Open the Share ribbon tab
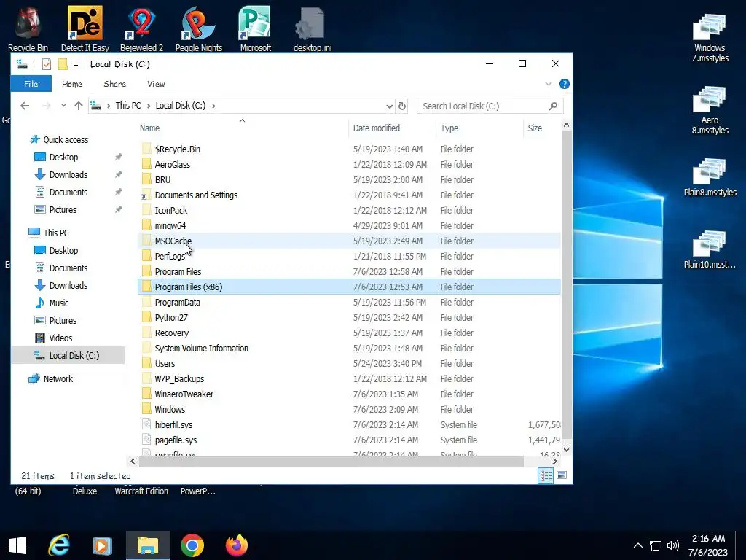Screen dimensions: 746x560 tap(114, 84)
